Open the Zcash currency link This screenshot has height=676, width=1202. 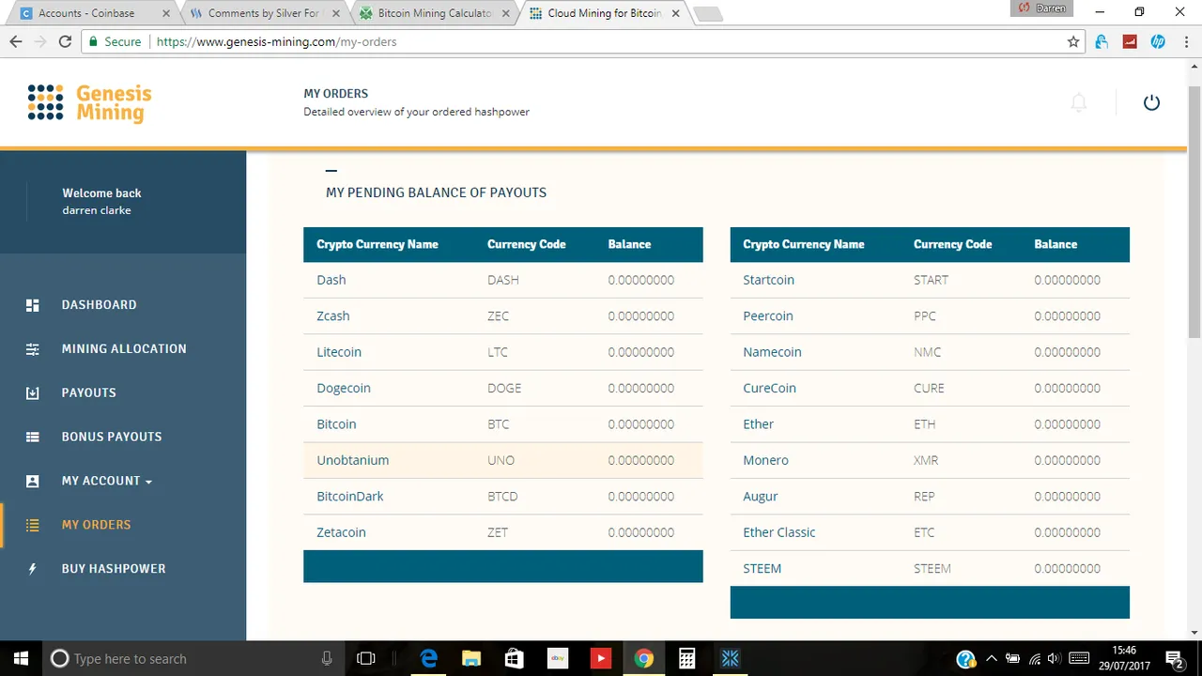[x=333, y=316]
